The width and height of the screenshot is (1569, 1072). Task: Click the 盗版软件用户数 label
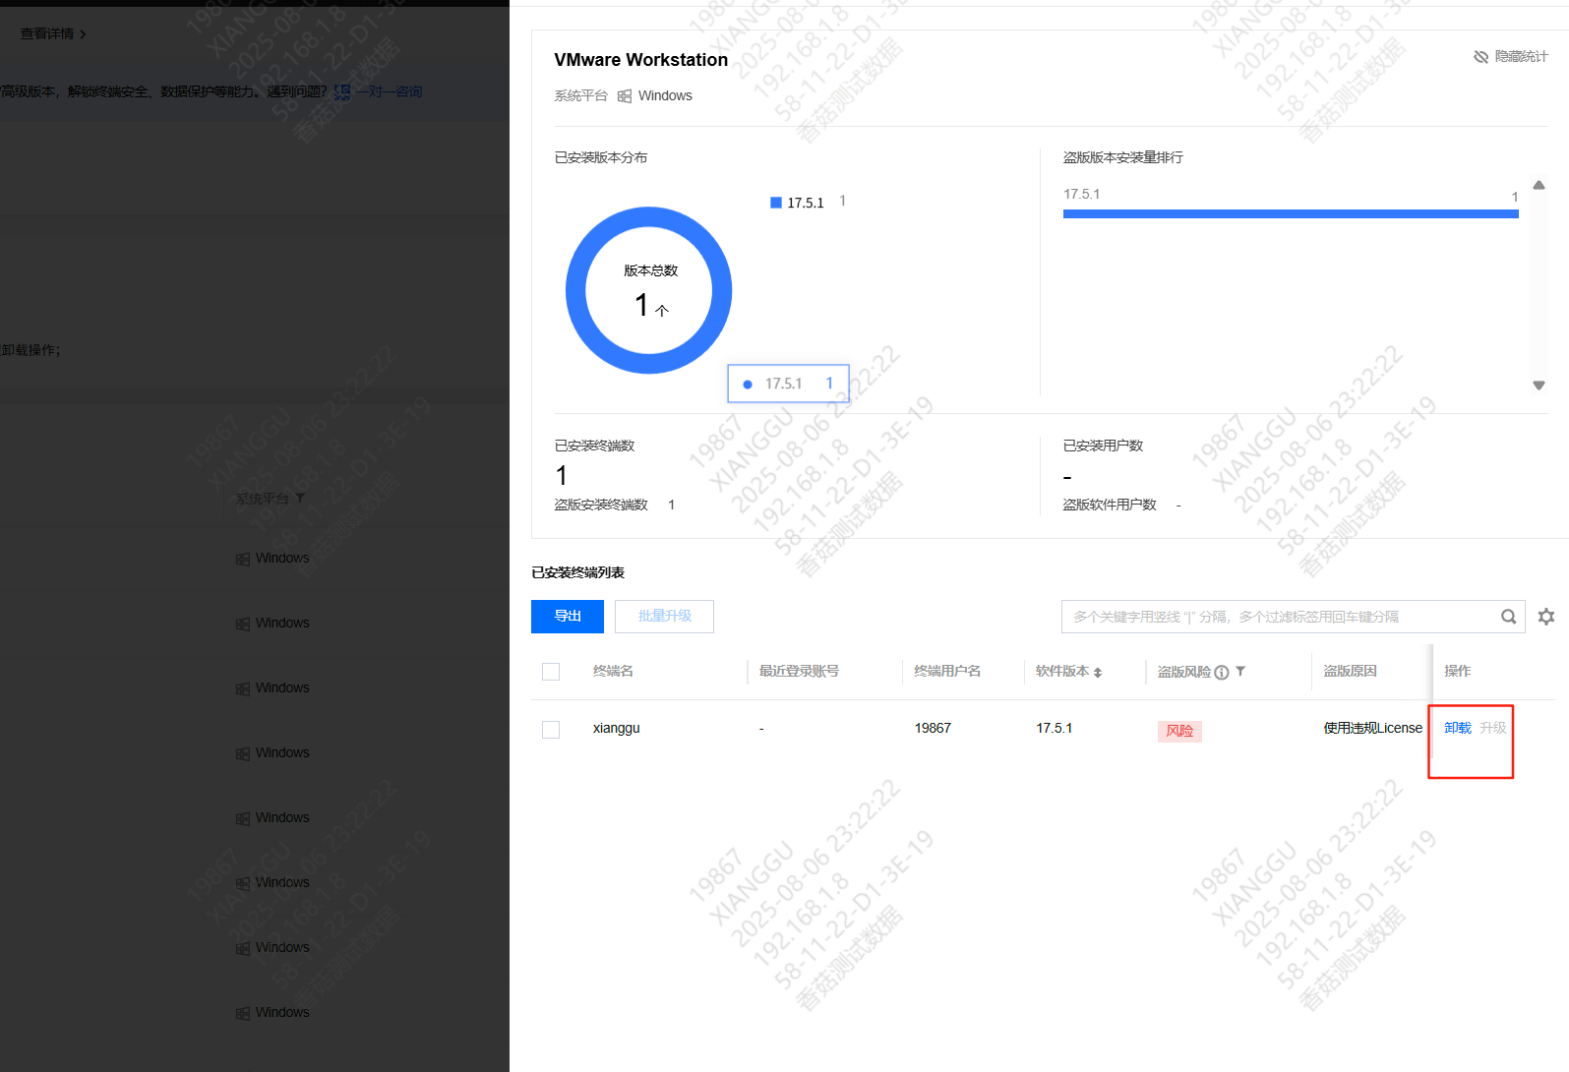[x=1110, y=505]
